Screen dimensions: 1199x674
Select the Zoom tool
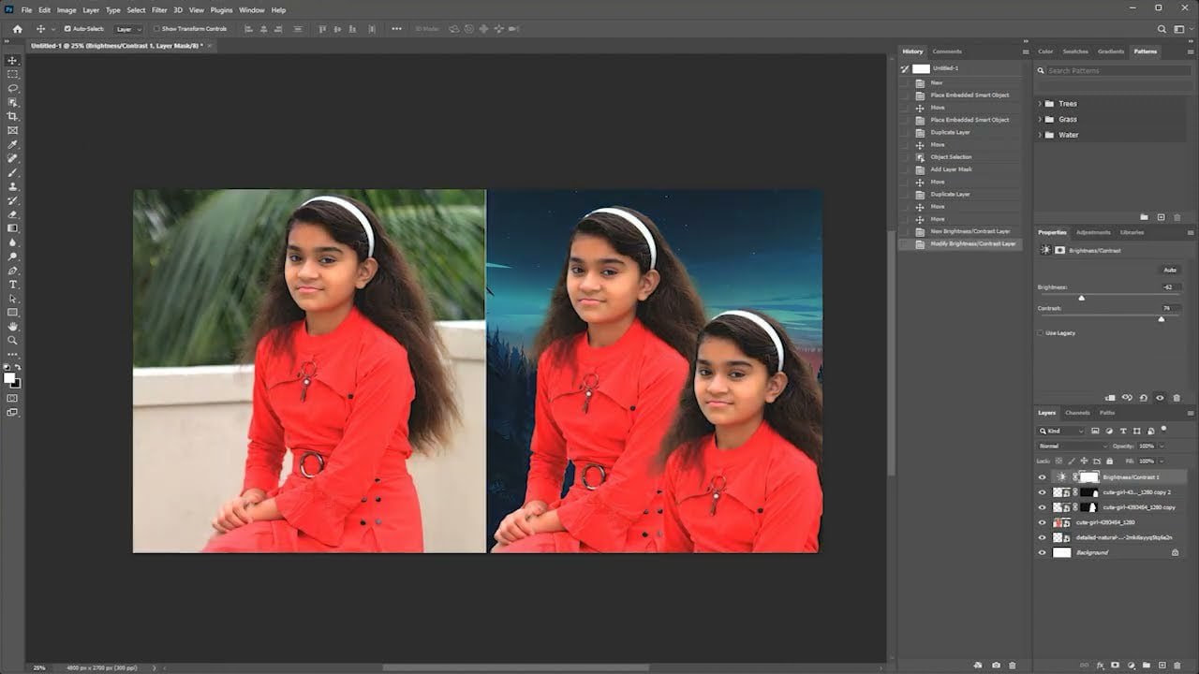12,341
